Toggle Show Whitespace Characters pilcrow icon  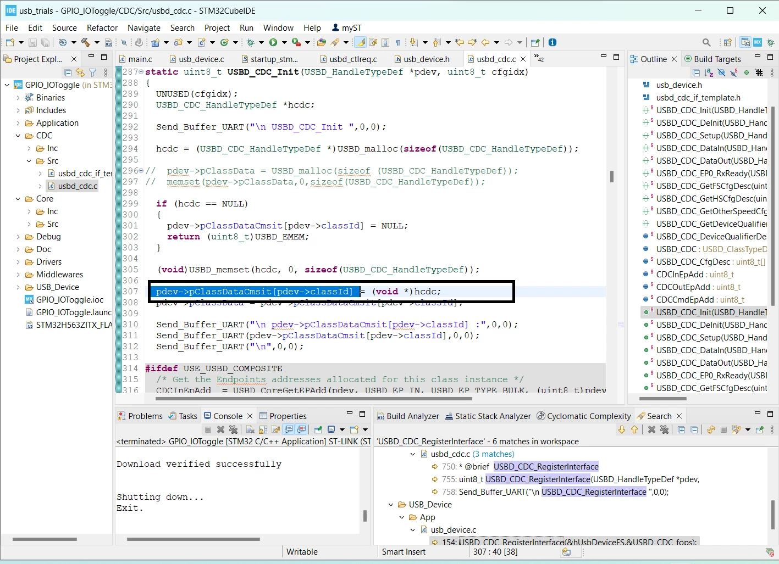[398, 42]
